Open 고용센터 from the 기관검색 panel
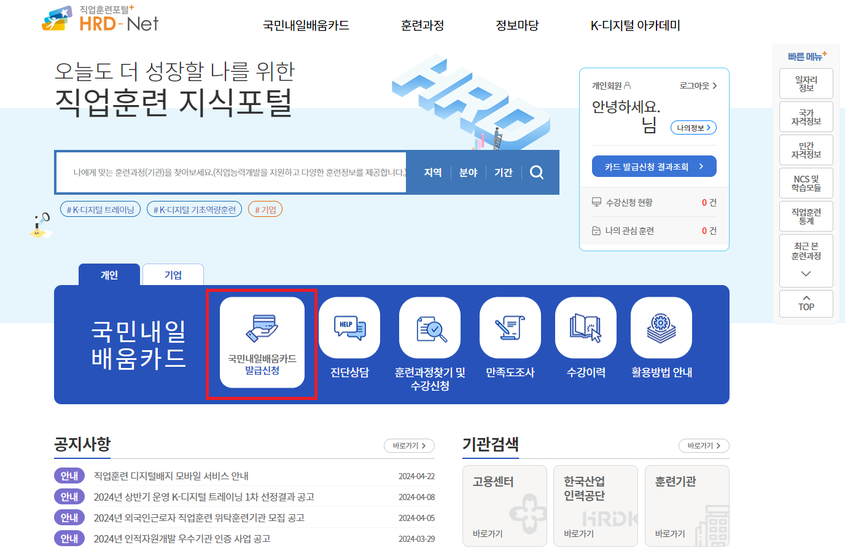 pyautogui.click(x=505, y=505)
